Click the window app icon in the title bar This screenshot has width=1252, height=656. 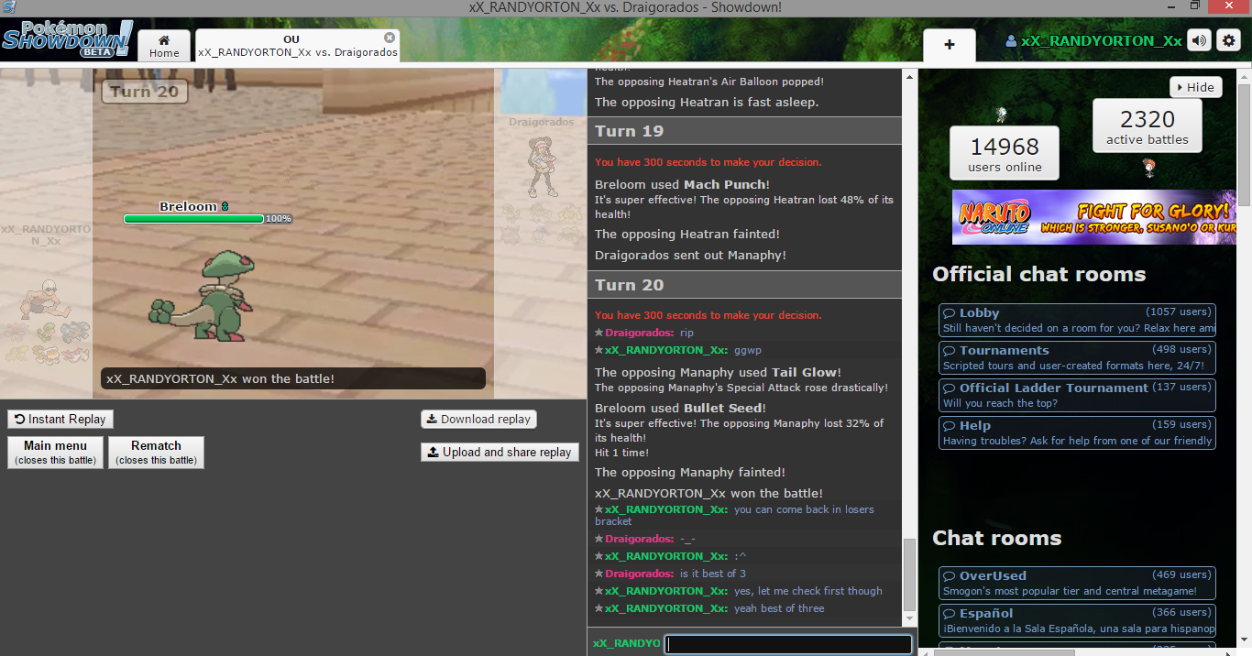[9, 7]
